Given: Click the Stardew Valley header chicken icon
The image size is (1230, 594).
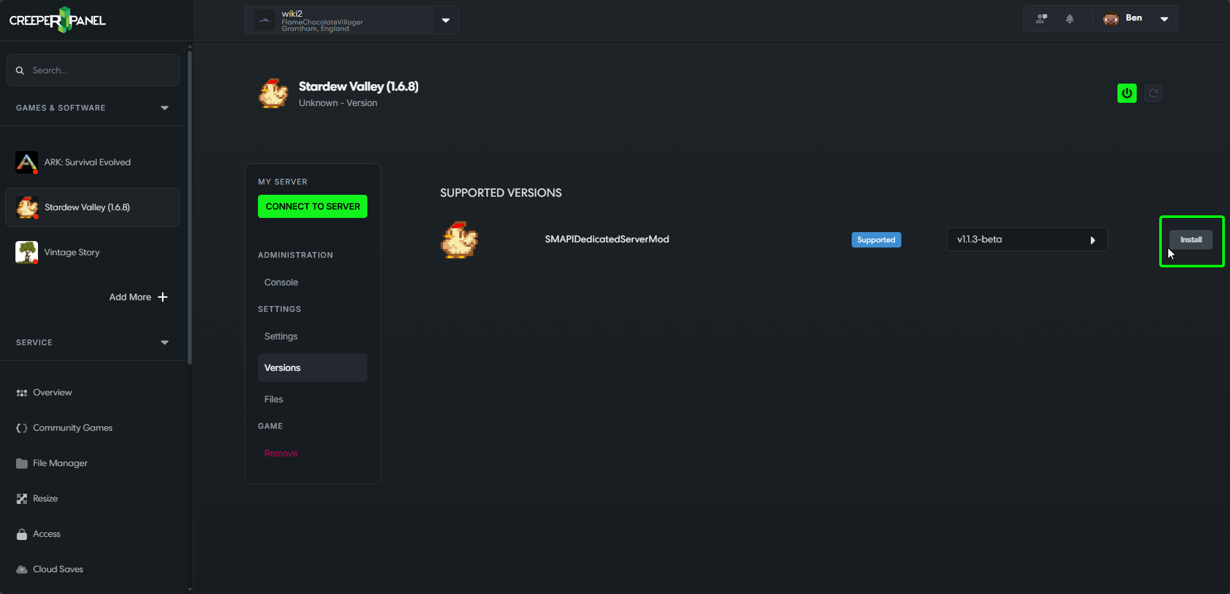Looking at the screenshot, I should pos(273,94).
